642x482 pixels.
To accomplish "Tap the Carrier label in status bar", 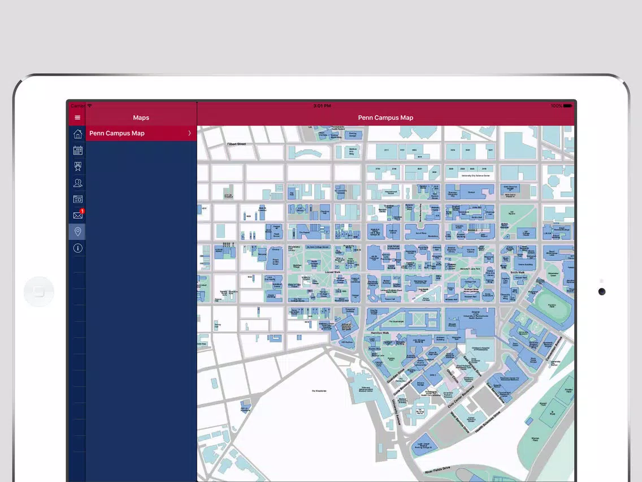I will [x=78, y=106].
